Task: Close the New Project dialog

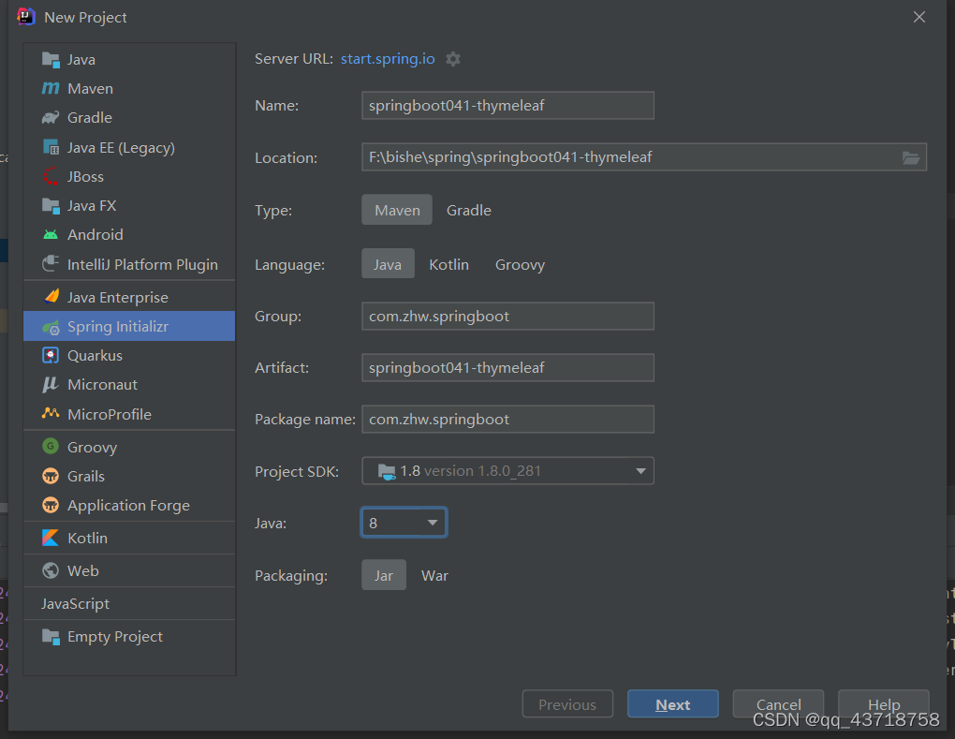Action: click(919, 17)
